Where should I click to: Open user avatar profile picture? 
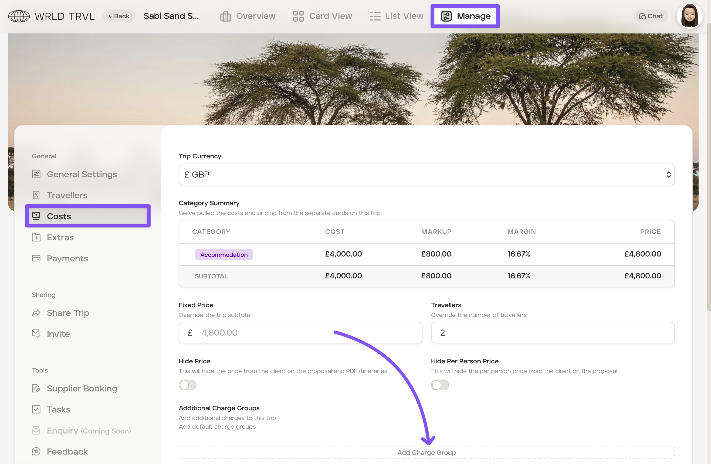689,16
